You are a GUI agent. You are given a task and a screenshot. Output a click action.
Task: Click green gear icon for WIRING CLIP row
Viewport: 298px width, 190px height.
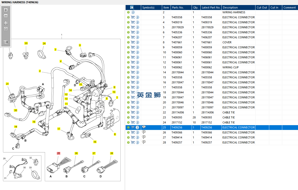pyautogui.click(x=128, y=67)
